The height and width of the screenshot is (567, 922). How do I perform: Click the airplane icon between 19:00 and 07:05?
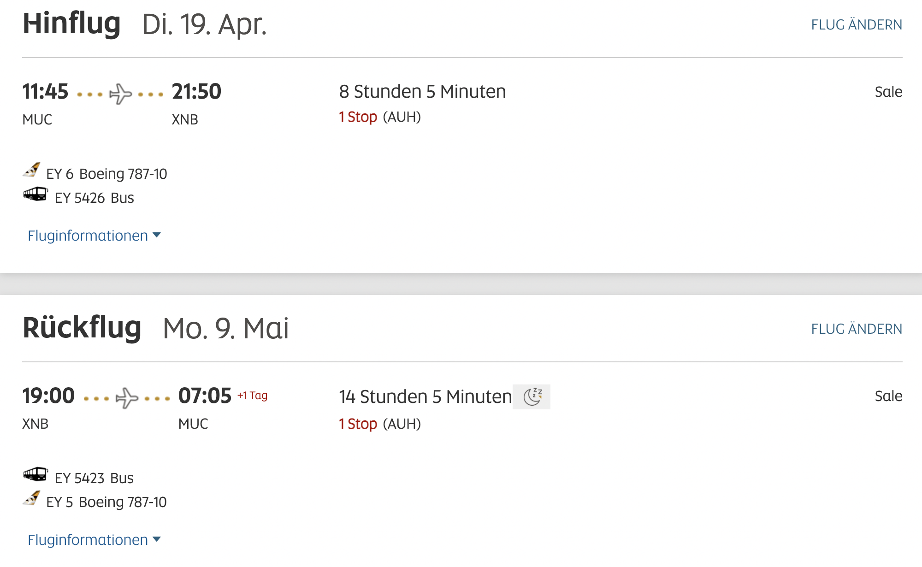pos(127,398)
